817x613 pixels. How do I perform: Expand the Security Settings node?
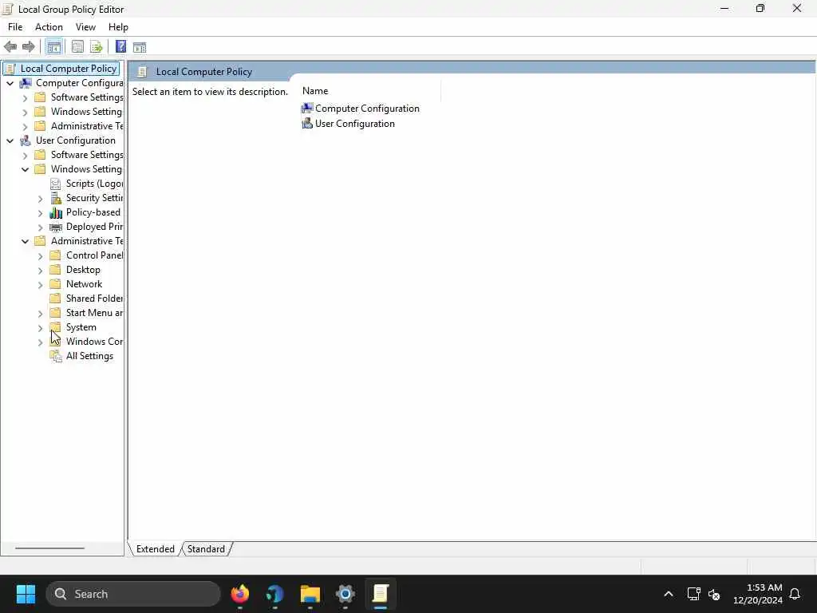(40, 198)
